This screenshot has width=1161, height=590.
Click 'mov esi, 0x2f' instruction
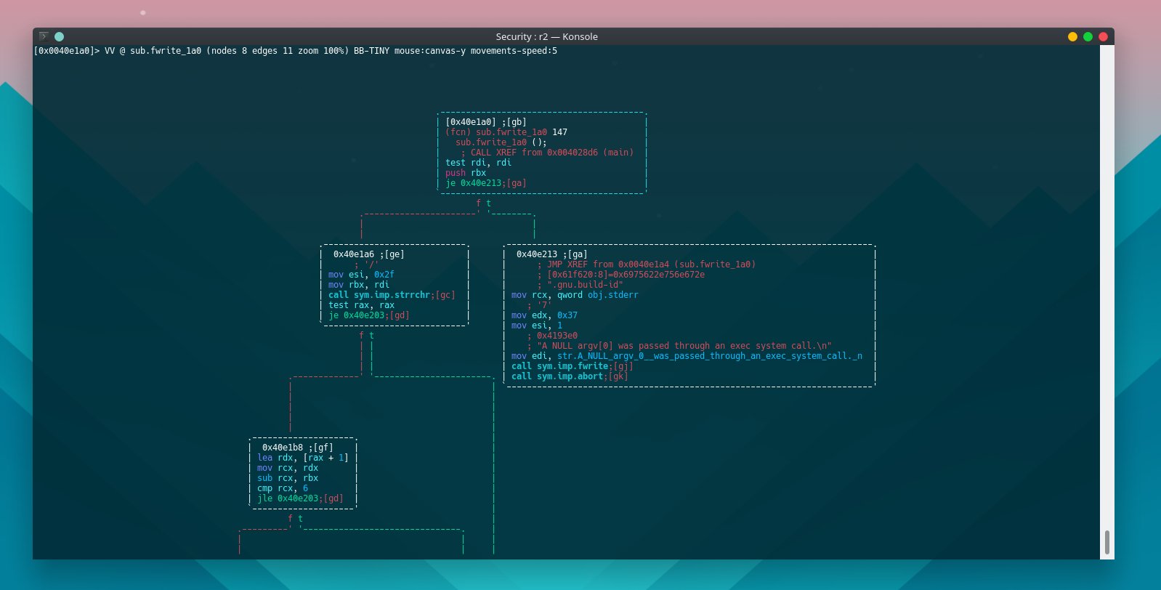pos(361,275)
